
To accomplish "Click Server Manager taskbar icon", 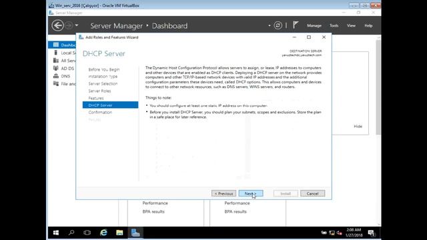I will [x=135, y=233].
